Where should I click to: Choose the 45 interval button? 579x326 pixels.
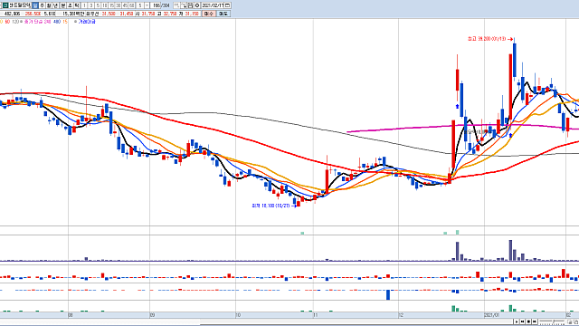[125, 5]
